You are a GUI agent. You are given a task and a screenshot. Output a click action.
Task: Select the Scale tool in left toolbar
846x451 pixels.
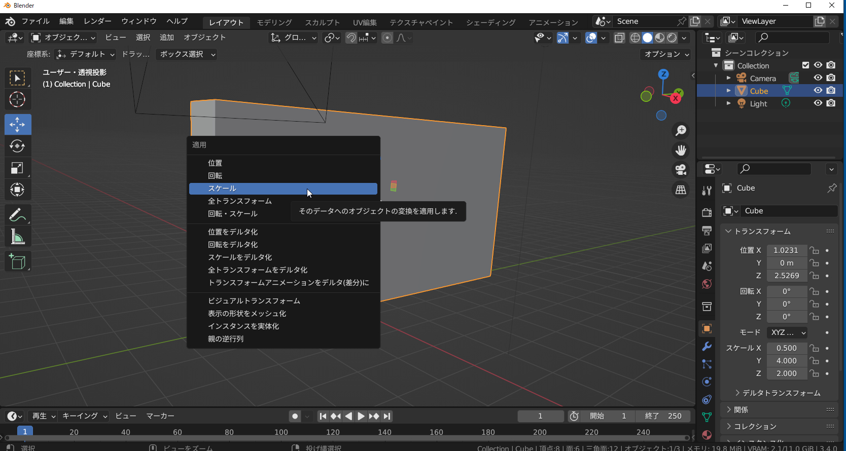pyautogui.click(x=18, y=168)
